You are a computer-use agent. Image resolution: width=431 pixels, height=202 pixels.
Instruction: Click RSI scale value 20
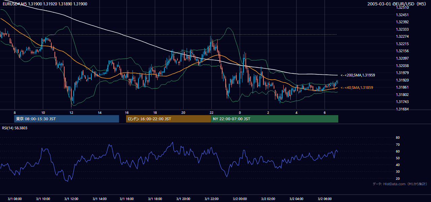398,178
